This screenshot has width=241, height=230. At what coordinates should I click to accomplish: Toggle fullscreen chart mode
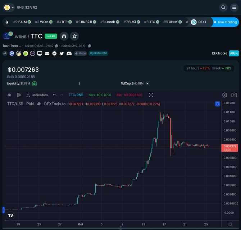[151, 95]
